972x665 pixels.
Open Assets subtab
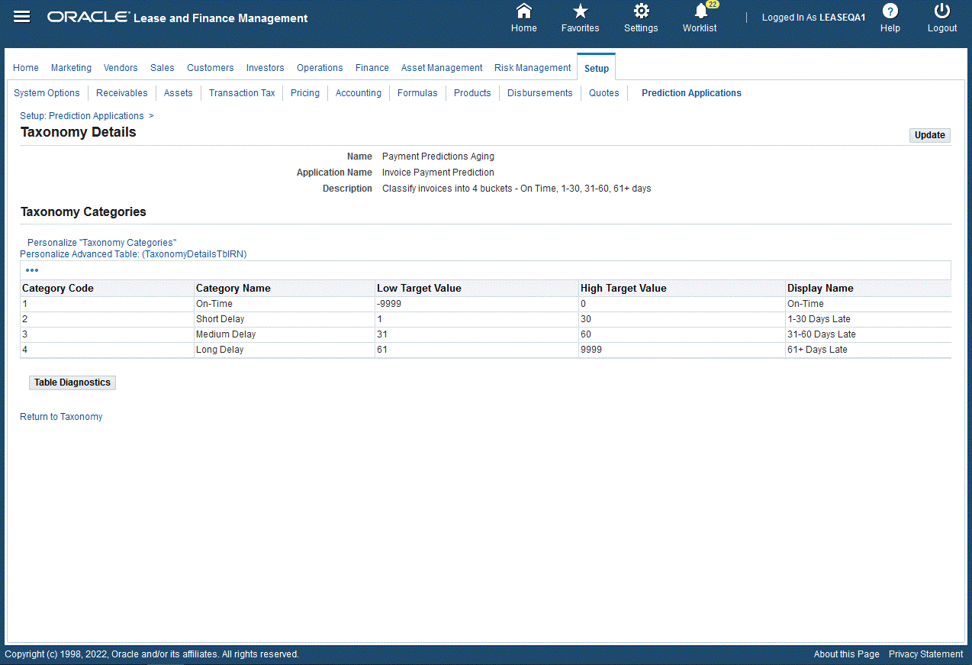click(179, 93)
